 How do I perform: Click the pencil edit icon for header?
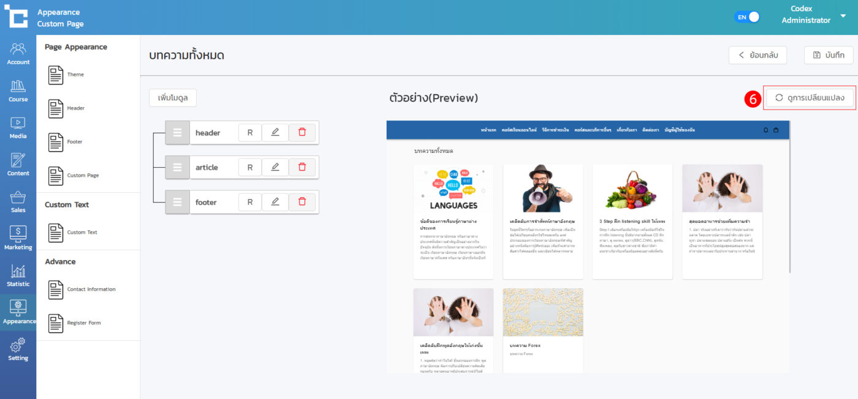(275, 133)
